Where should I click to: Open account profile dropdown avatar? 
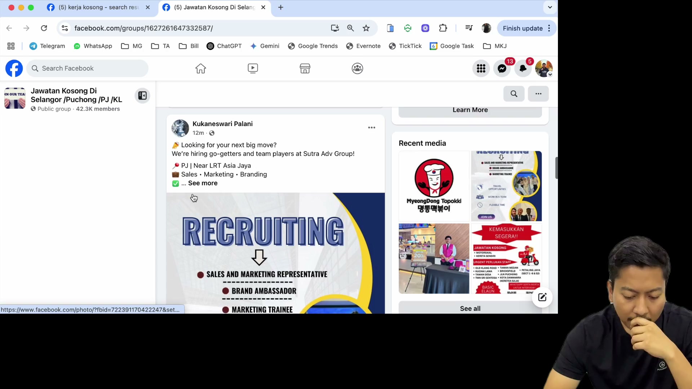click(544, 68)
